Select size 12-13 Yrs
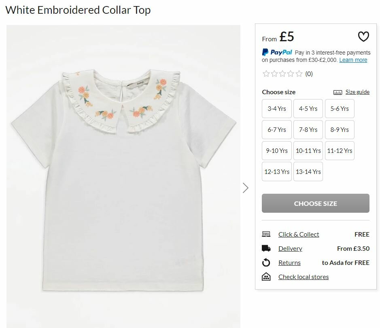Screen dimensions: 380x328 277,171
